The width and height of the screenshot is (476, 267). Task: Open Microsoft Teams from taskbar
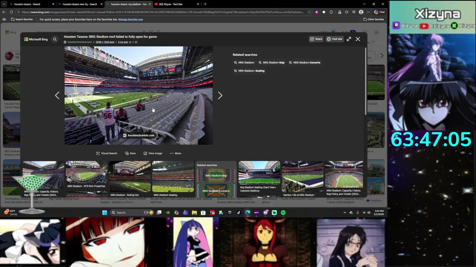point(185,212)
